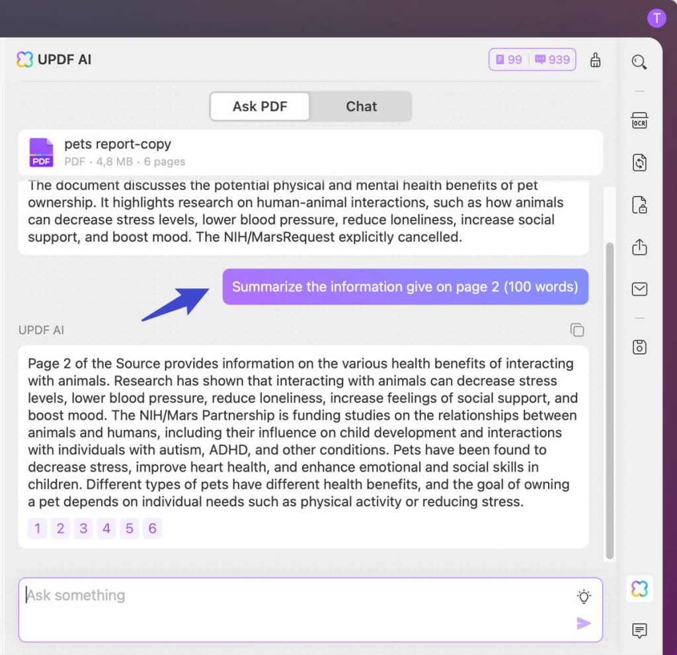Open the Email icon in the sidebar
Viewport: 677px width, 655px height.
click(639, 289)
